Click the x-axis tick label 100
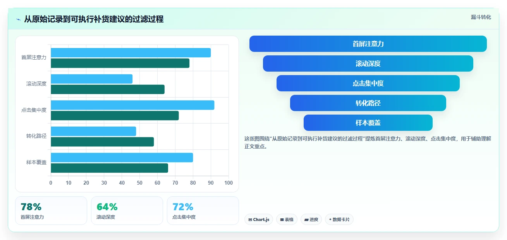Screen dimensions: 507x240 pyautogui.click(x=229, y=183)
